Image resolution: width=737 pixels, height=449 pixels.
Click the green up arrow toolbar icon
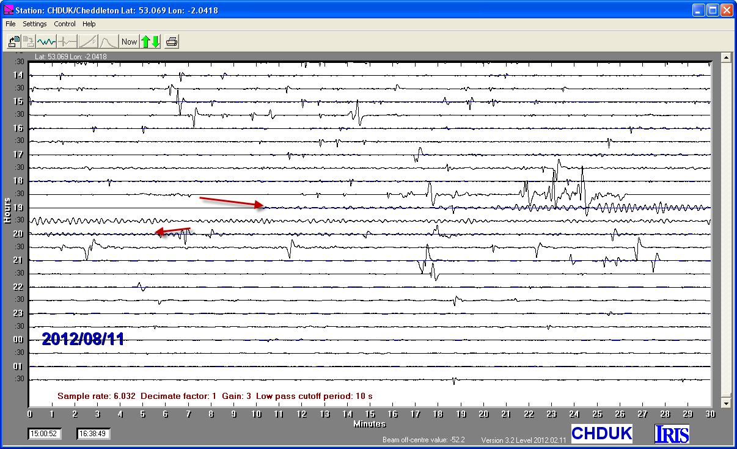tap(145, 42)
